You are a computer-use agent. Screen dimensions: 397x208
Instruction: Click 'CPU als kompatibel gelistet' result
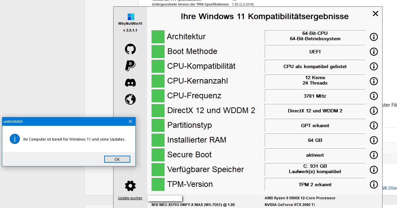pos(315,66)
